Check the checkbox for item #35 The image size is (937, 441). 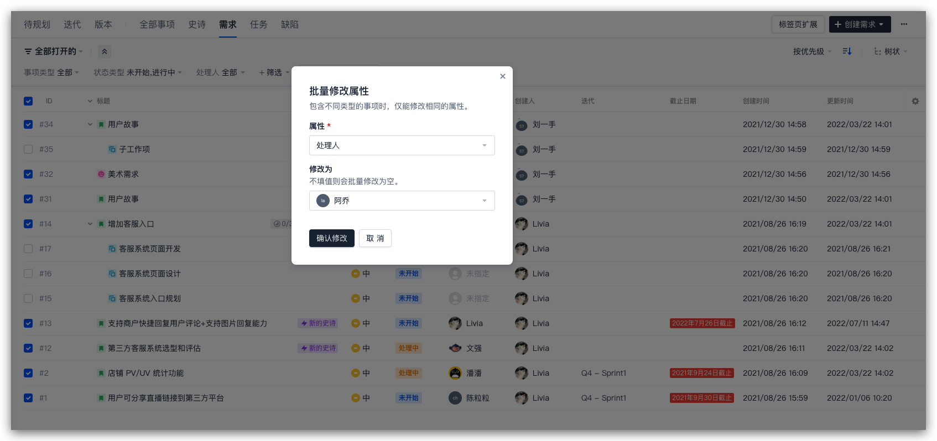28,149
